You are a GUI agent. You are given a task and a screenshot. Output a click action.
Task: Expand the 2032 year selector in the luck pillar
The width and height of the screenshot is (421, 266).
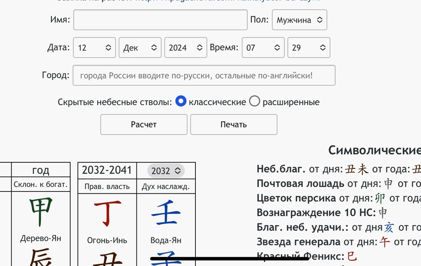pyautogui.click(x=166, y=170)
